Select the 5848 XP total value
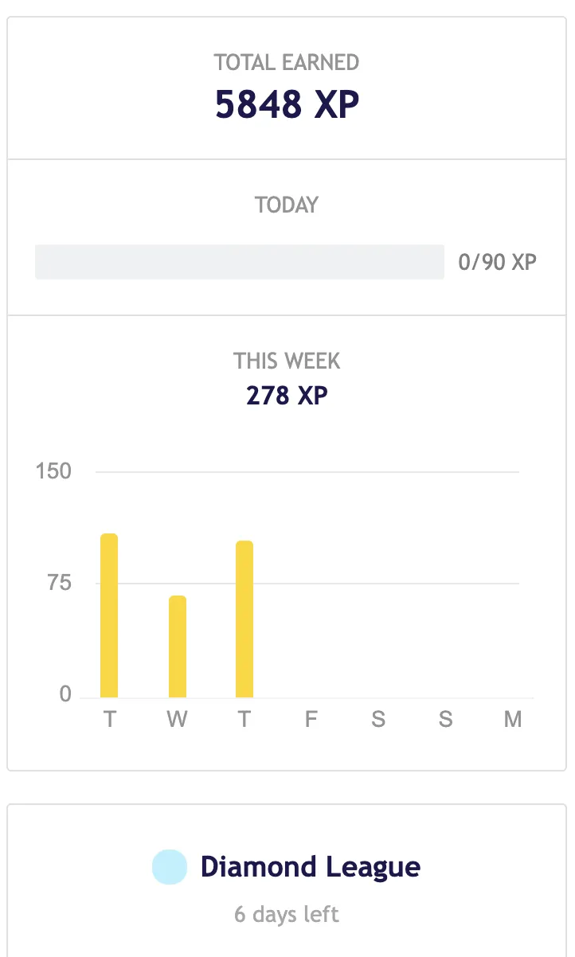 (287, 104)
